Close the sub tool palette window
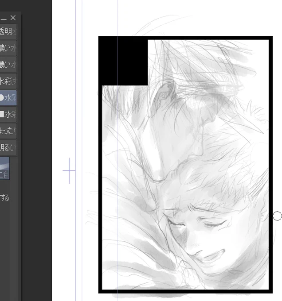 pos(13,18)
